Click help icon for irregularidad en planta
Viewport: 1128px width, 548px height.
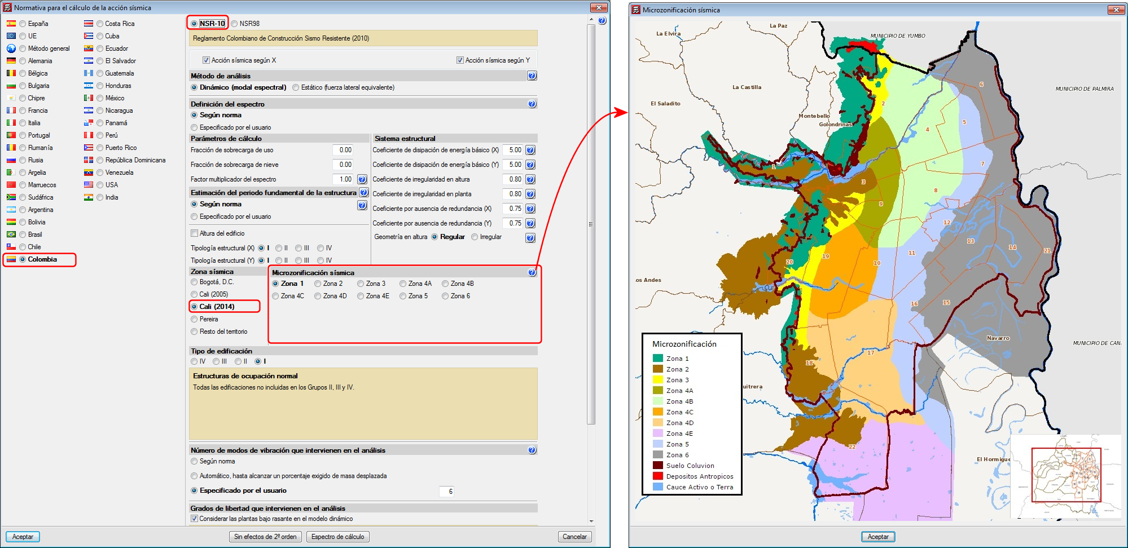[530, 194]
